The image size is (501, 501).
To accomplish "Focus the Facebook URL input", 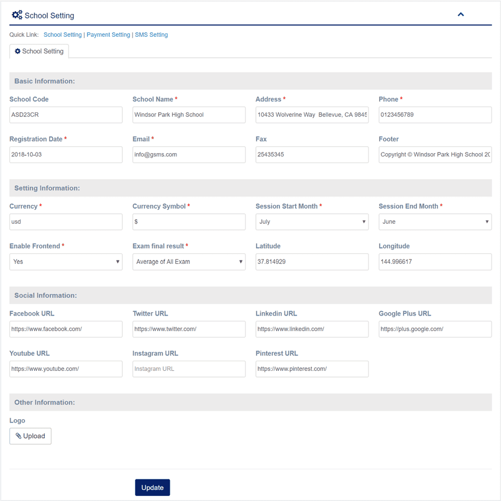I will coord(66,329).
